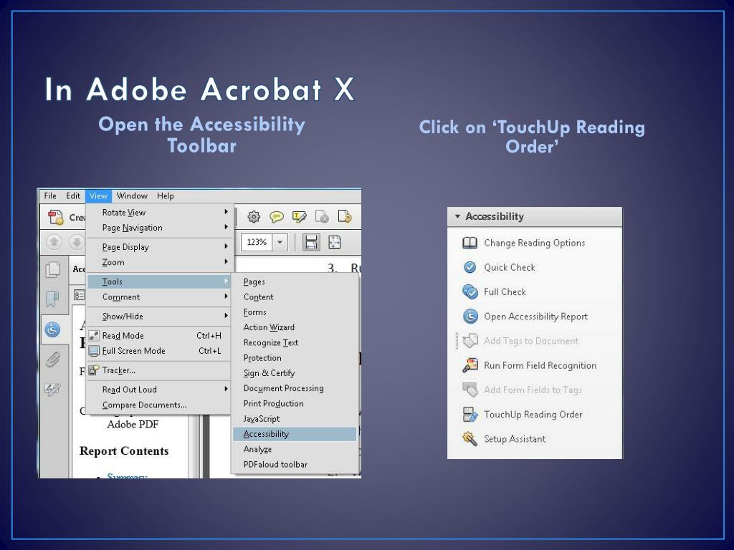The height and width of the screenshot is (550, 734).
Task: Open Tracker from the View menu
Action: [160, 370]
